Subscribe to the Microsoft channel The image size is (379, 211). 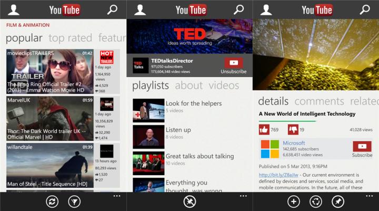(362, 149)
